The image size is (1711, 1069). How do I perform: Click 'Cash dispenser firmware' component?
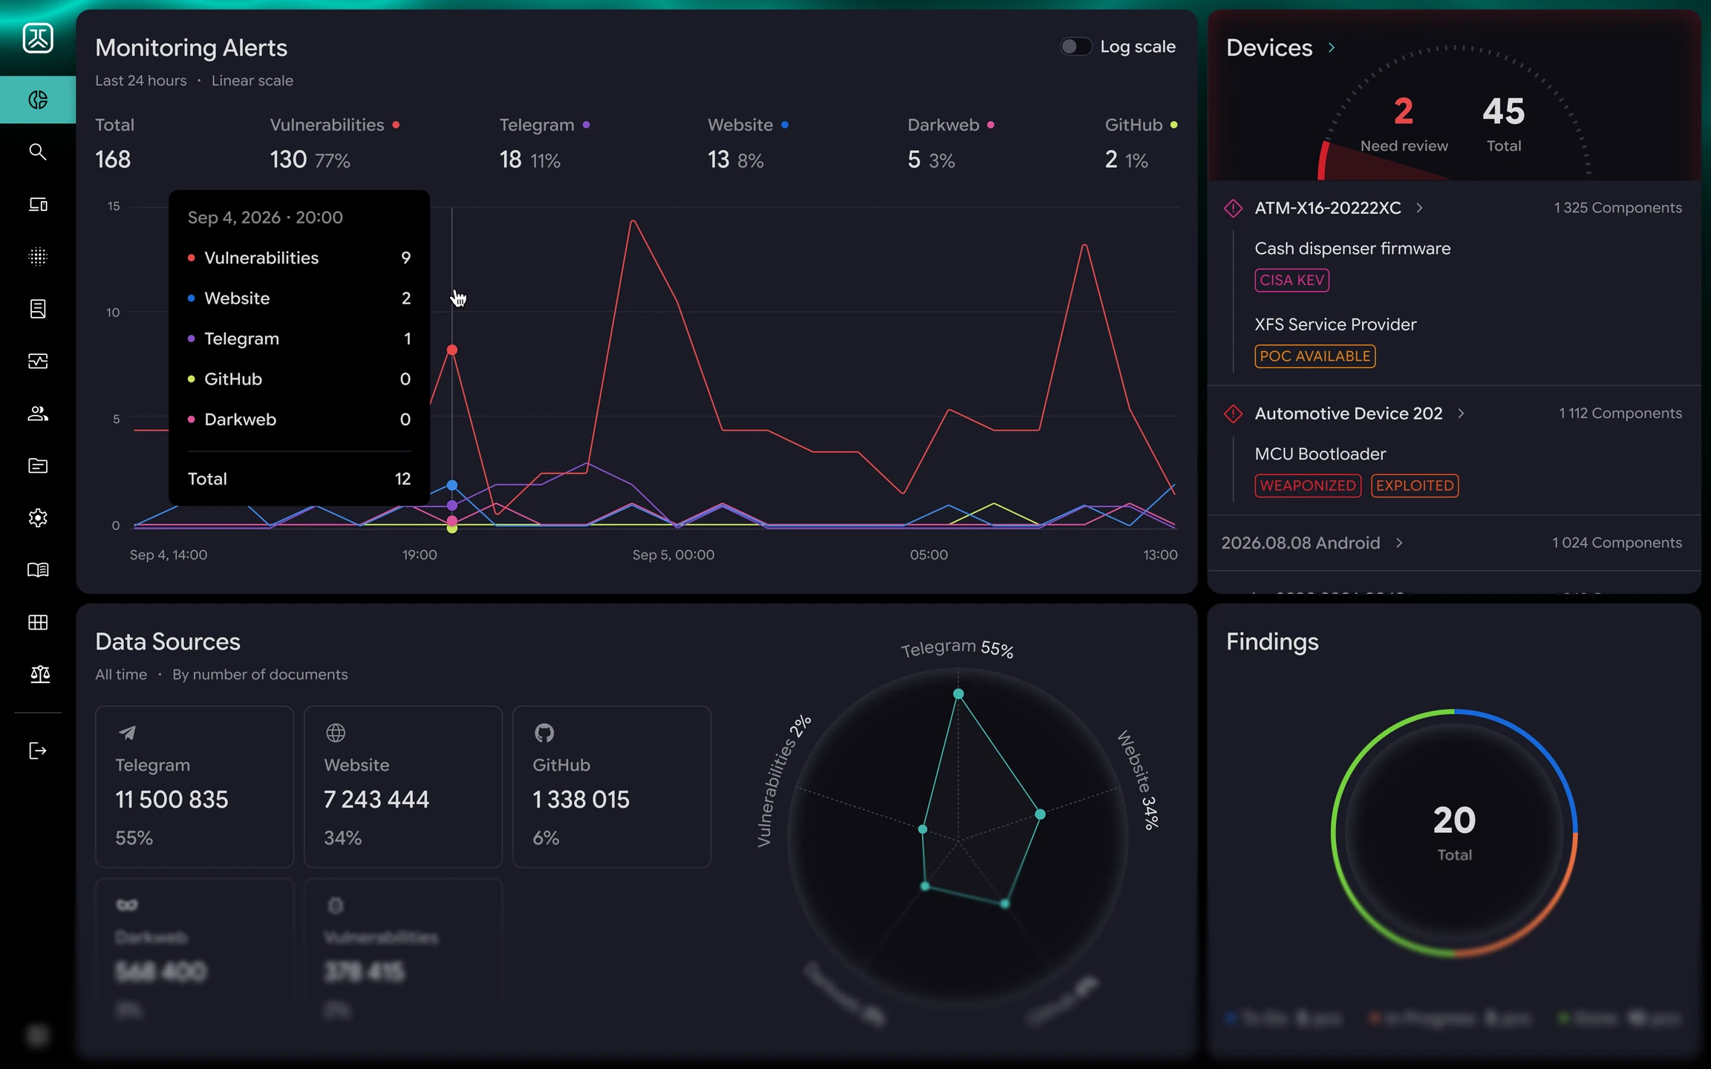(x=1352, y=249)
